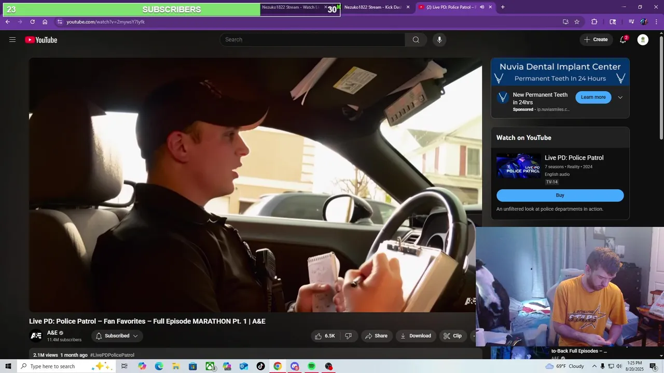Click the Nuvia Dental Implant Center banner
The image size is (664, 373).
[560, 72]
